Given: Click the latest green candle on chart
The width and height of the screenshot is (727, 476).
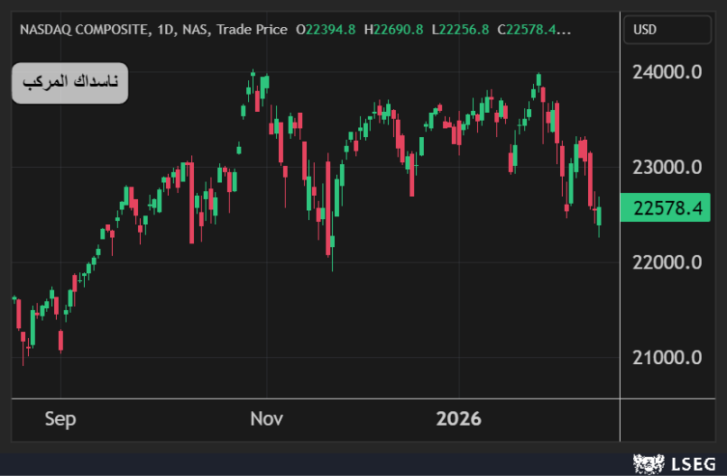Looking at the screenshot, I should [x=599, y=215].
